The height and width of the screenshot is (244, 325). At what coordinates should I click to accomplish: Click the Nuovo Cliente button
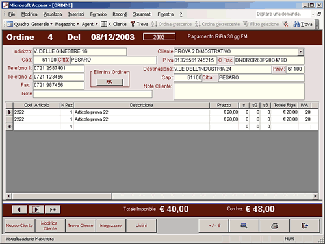tap(19, 226)
